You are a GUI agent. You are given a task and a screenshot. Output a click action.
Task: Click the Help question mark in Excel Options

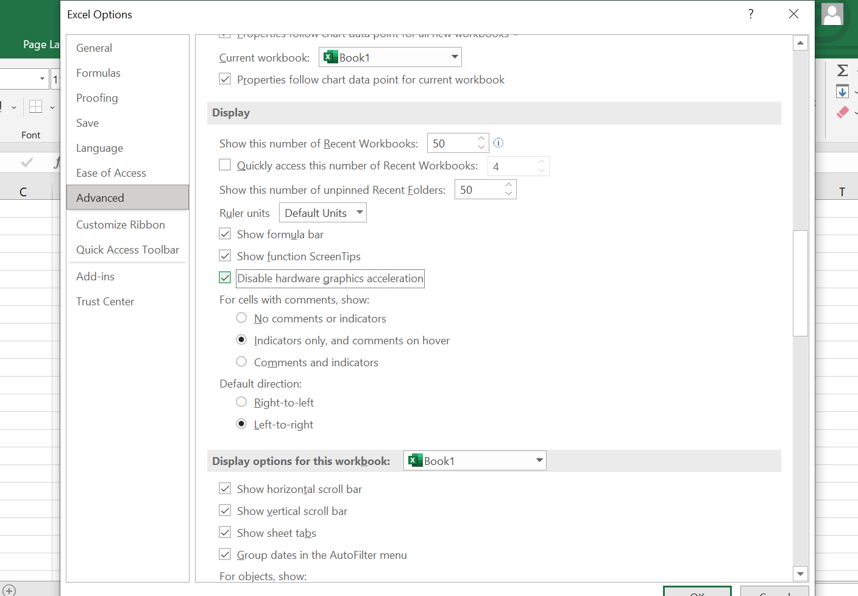point(751,14)
